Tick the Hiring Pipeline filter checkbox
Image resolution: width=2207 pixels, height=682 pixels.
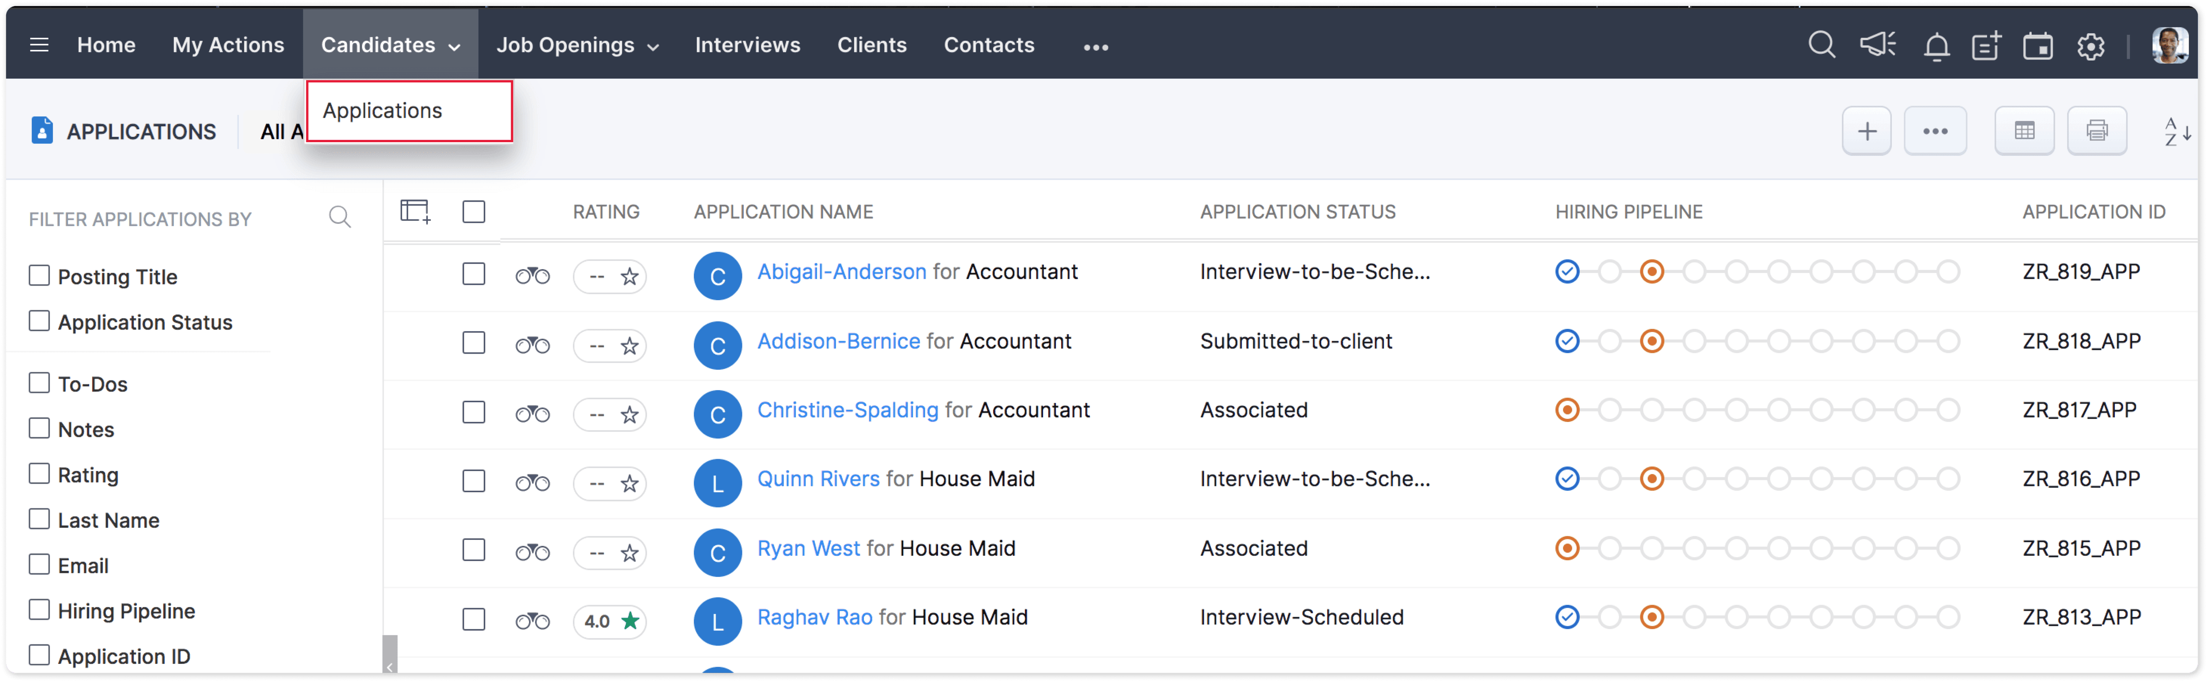point(39,610)
